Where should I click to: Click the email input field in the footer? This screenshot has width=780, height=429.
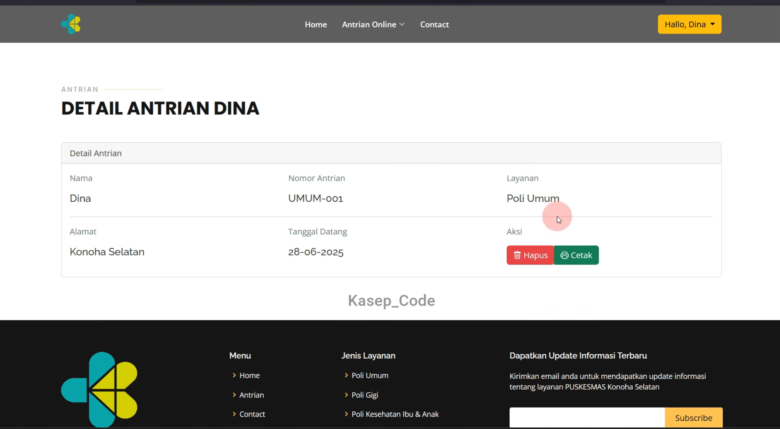[587, 417]
